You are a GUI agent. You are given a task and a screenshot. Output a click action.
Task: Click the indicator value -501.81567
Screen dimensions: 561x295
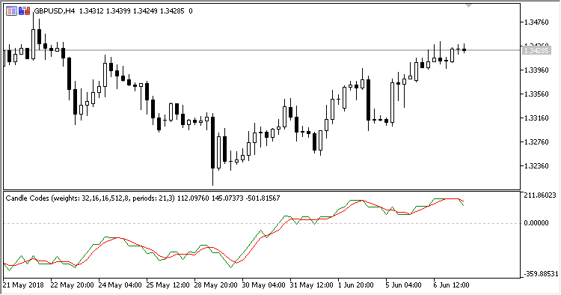tap(263, 198)
